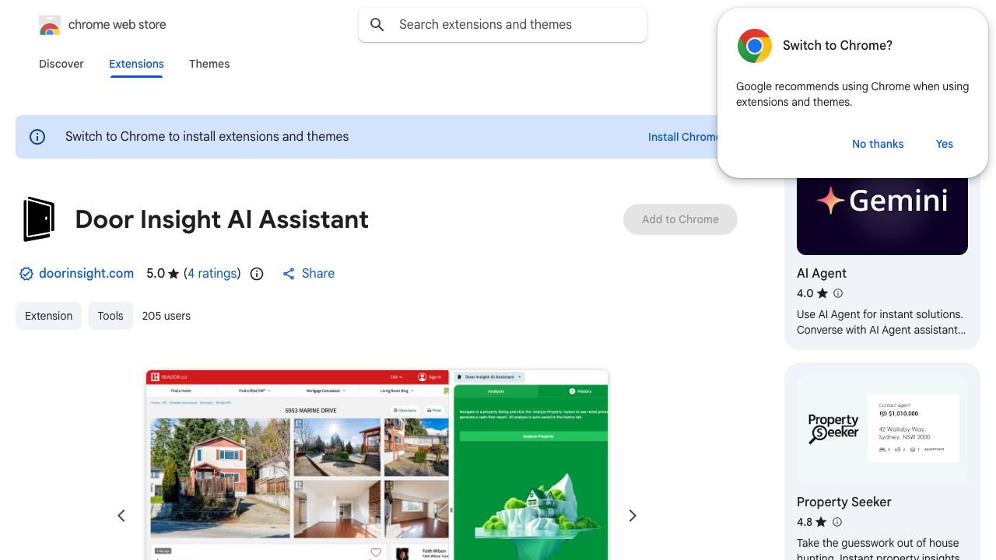Click the Install Chrome link in the banner
Viewport: 996px width, 560px height.
683,137
